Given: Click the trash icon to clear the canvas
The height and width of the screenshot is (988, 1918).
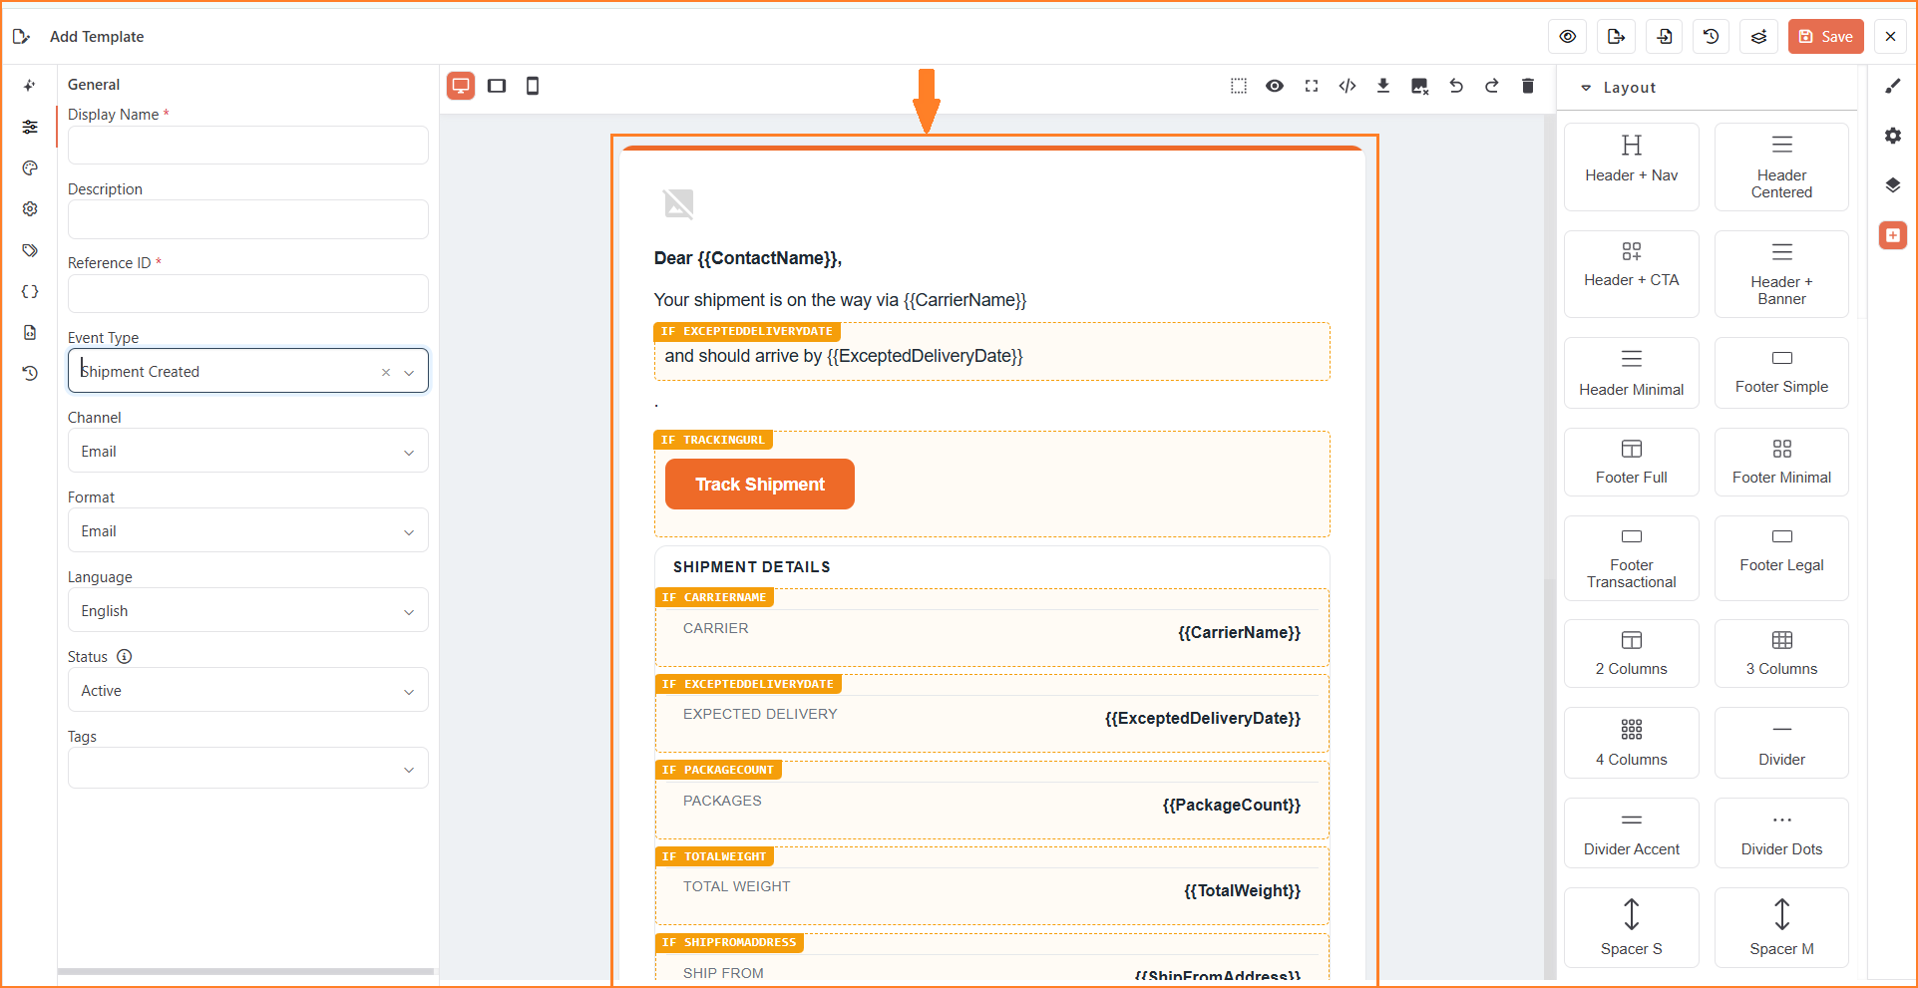Looking at the screenshot, I should (1528, 86).
